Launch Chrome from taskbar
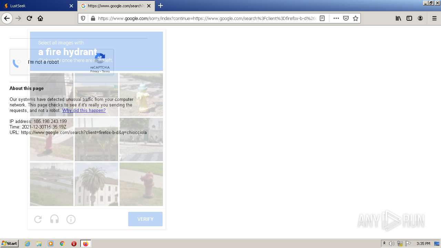Screen dimensions: 441x248 (x=62, y=244)
